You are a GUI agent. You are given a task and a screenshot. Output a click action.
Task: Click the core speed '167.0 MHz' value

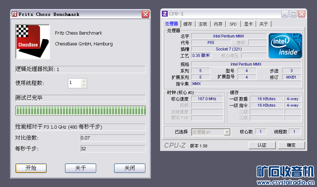(x=207, y=99)
